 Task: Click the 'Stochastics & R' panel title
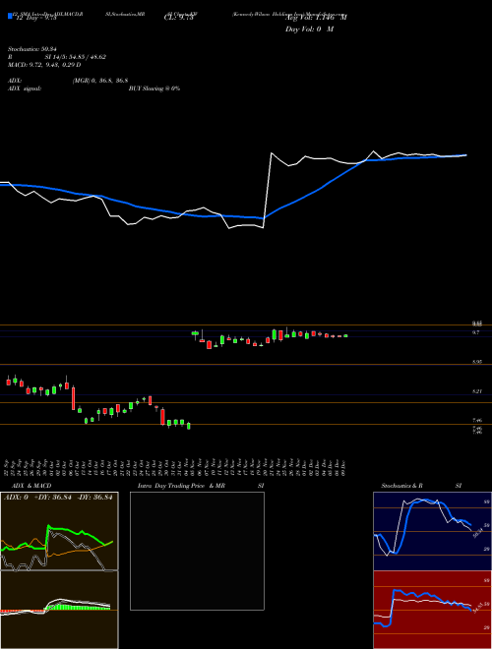pos(401,486)
